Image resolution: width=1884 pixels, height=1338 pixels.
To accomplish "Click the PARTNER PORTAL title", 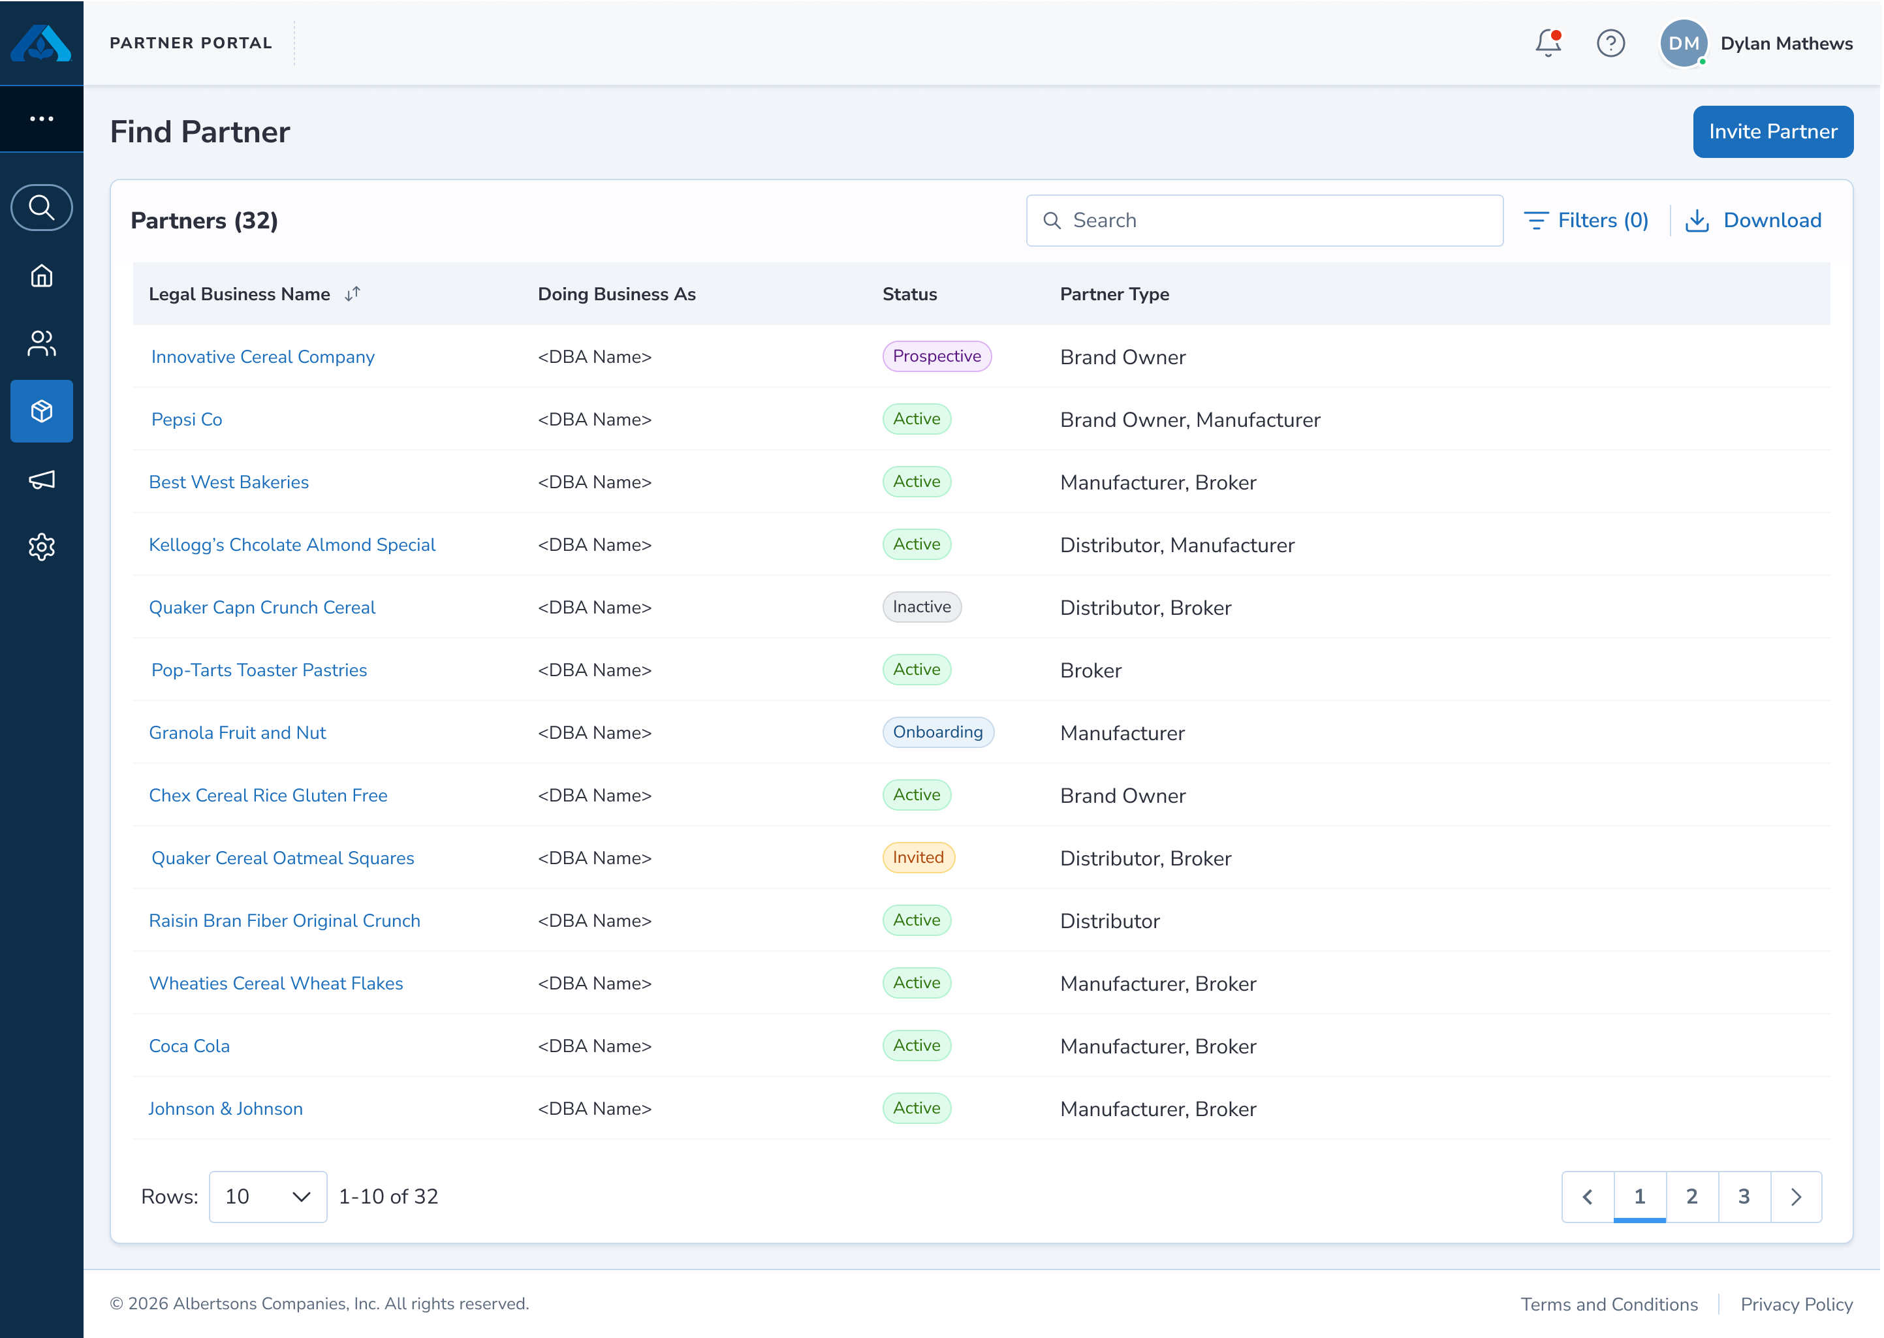I will pos(191,43).
